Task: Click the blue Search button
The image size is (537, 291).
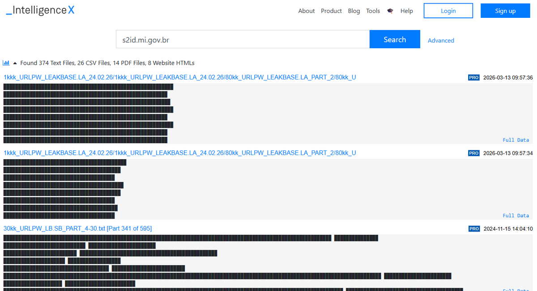Action: pos(395,39)
